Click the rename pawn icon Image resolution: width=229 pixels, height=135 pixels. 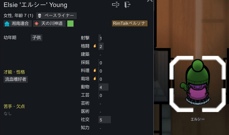tap(115, 5)
